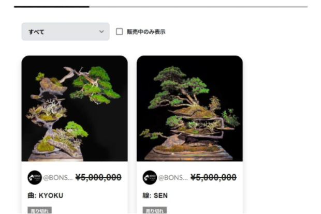Visit @BONS... profile from SEN card
The width and height of the screenshot is (321, 214).
tap(173, 178)
